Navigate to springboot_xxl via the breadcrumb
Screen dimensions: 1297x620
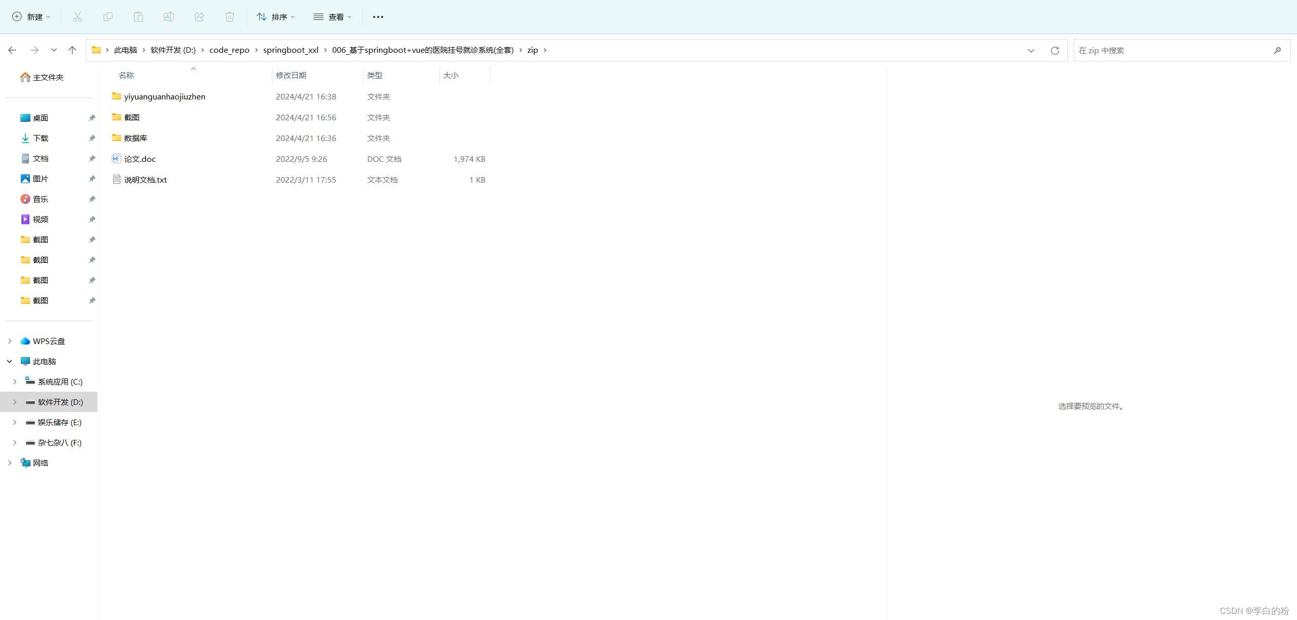(x=291, y=50)
